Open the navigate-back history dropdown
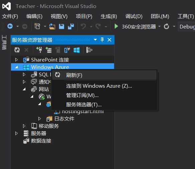Image resolution: width=195 pixels, height=169 pixels. (x=17, y=26)
